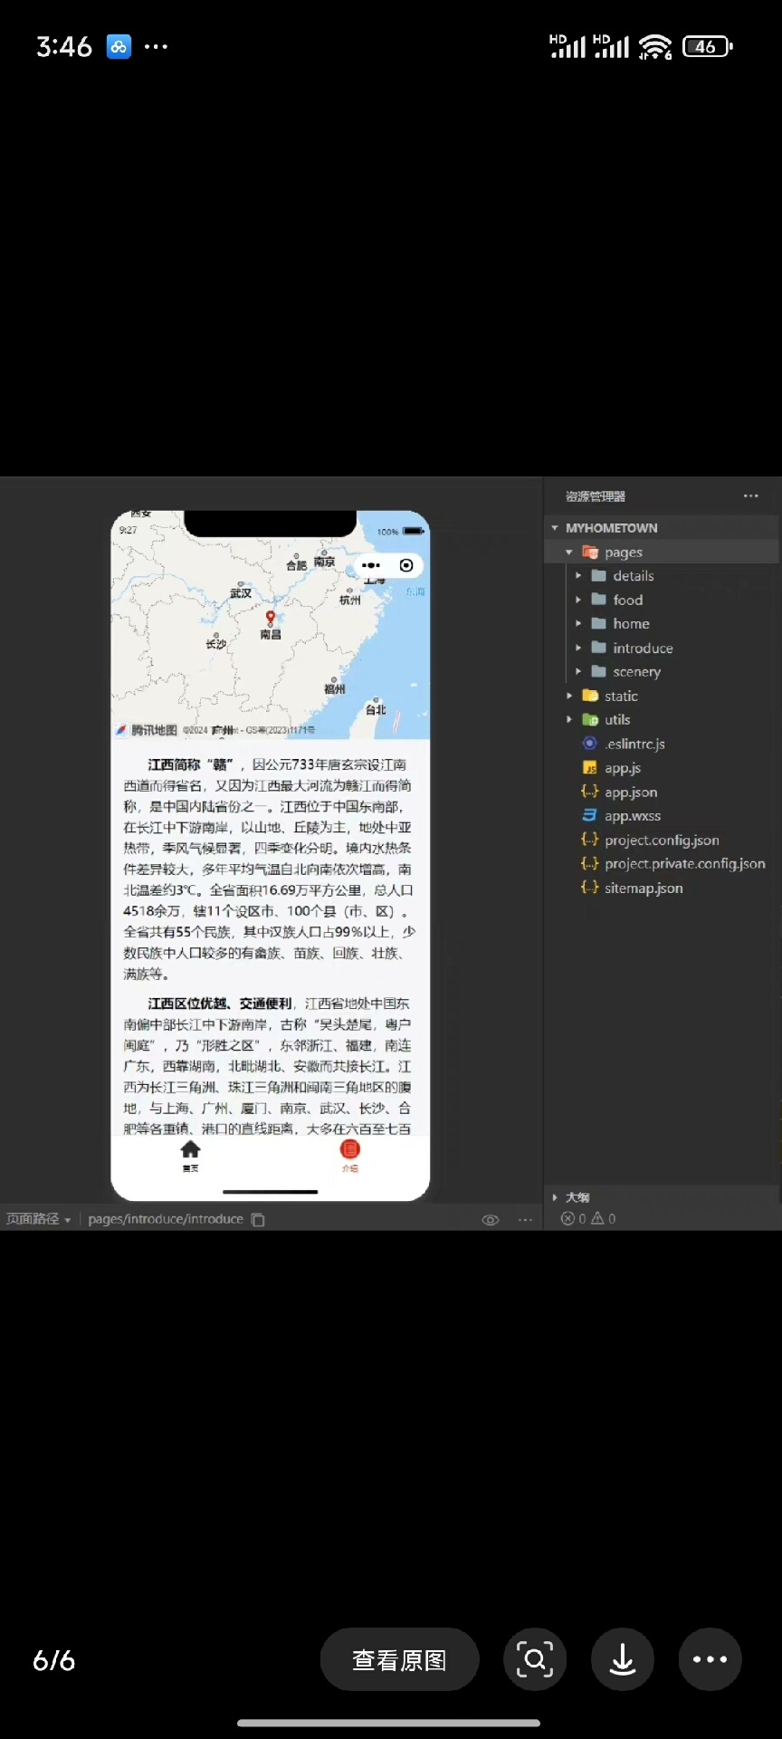The image size is (782, 1739).
Task: Expand the food folder arrow
Action: tap(578, 600)
